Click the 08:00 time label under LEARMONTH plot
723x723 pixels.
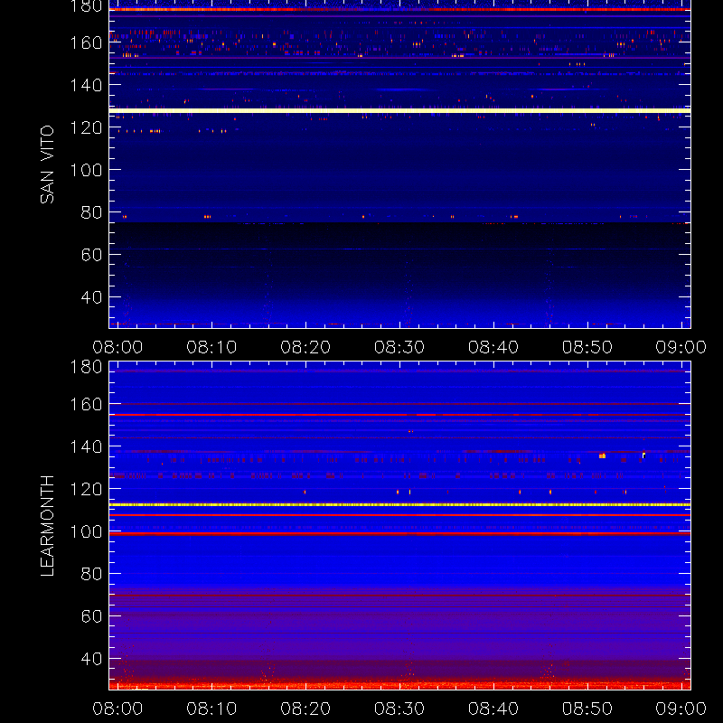pos(117,709)
